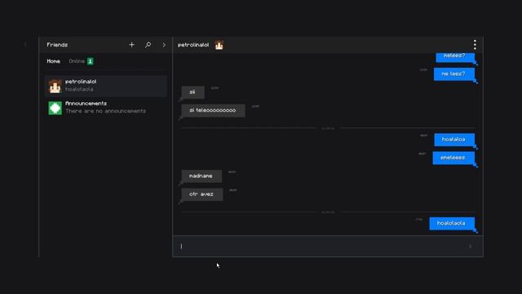The width and height of the screenshot is (522, 294).
Task: Click the 'madname' received message
Action: tap(201, 176)
